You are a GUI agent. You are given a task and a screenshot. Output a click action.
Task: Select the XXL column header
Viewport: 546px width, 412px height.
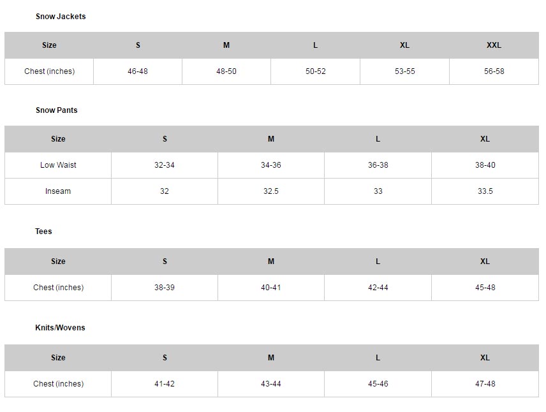[x=494, y=45]
